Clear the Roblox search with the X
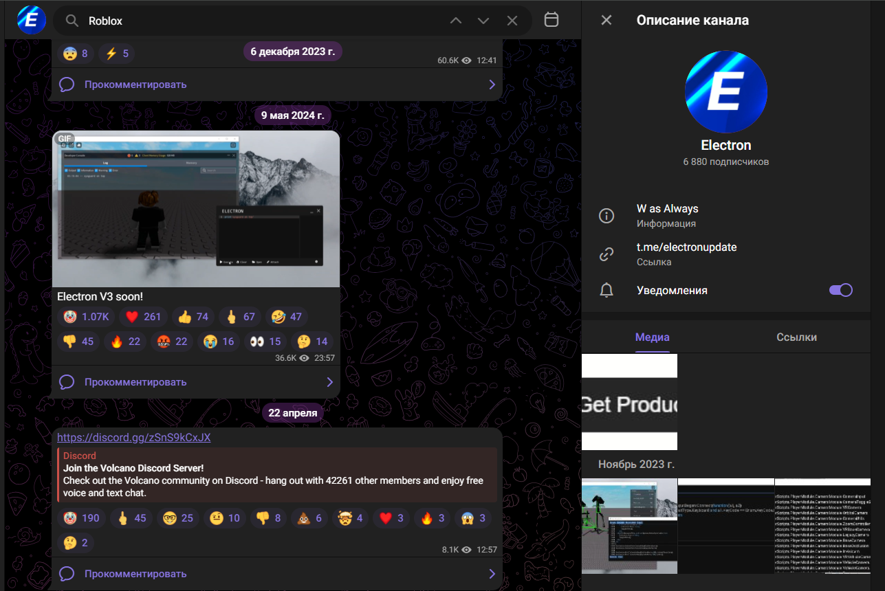Image resolution: width=885 pixels, height=591 pixels. [x=512, y=21]
